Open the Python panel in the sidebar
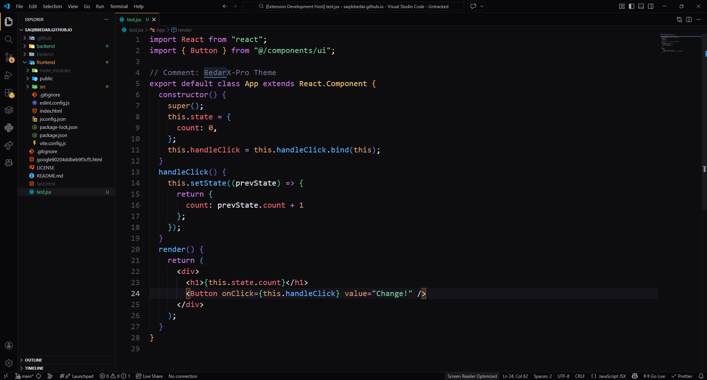The image size is (707, 380). pyautogui.click(x=9, y=128)
